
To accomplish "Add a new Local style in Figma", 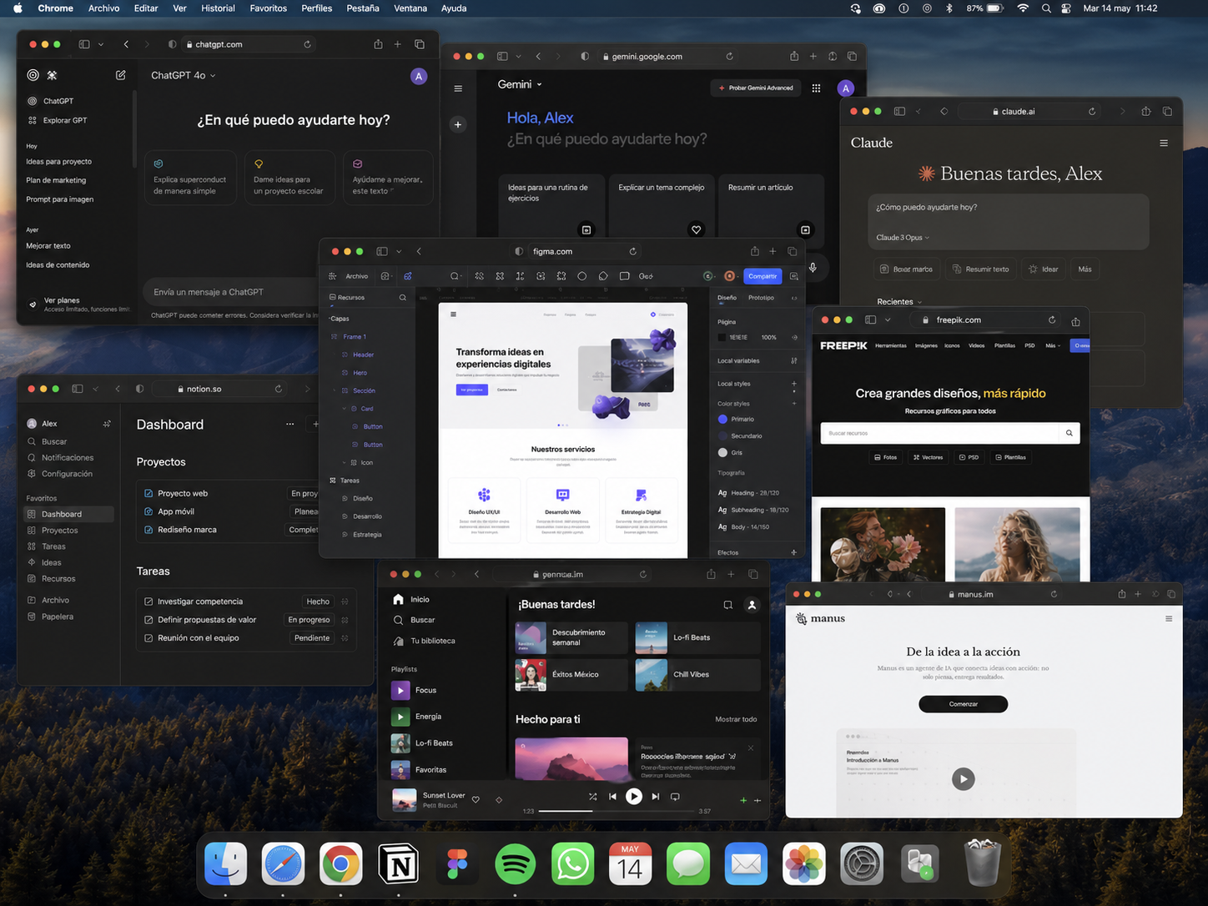I will click(x=794, y=384).
